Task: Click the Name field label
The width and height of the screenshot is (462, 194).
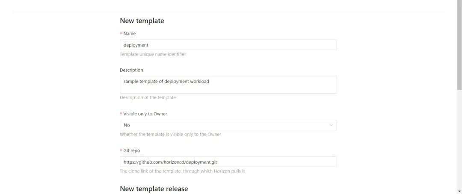Action: 130,33
